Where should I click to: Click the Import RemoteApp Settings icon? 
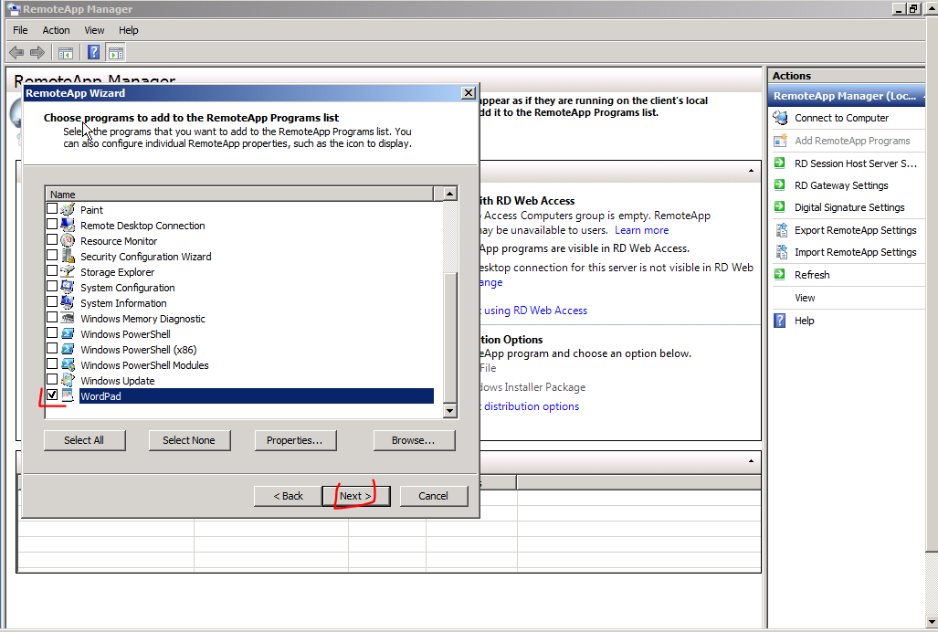[x=781, y=252]
